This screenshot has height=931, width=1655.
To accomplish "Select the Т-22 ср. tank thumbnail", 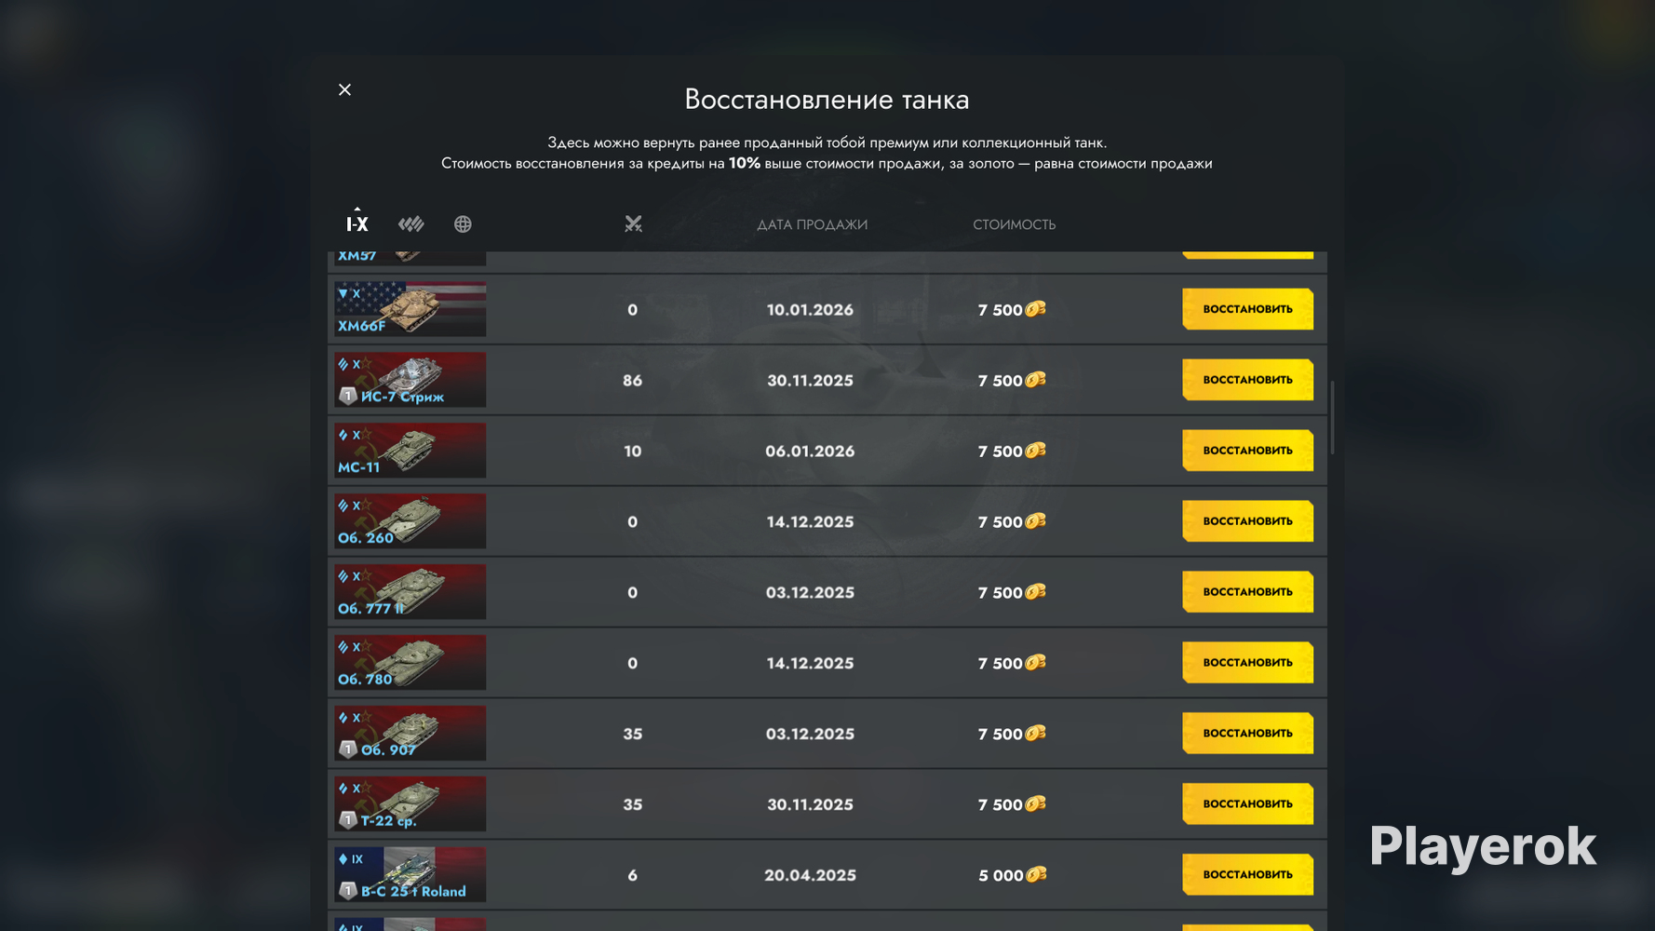I will [x=410, y=804].
